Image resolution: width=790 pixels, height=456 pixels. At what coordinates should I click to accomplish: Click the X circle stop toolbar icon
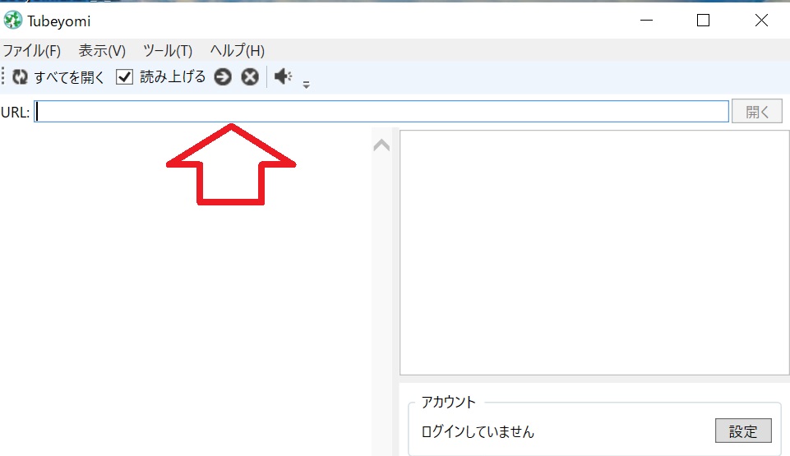tap(250, 77)
